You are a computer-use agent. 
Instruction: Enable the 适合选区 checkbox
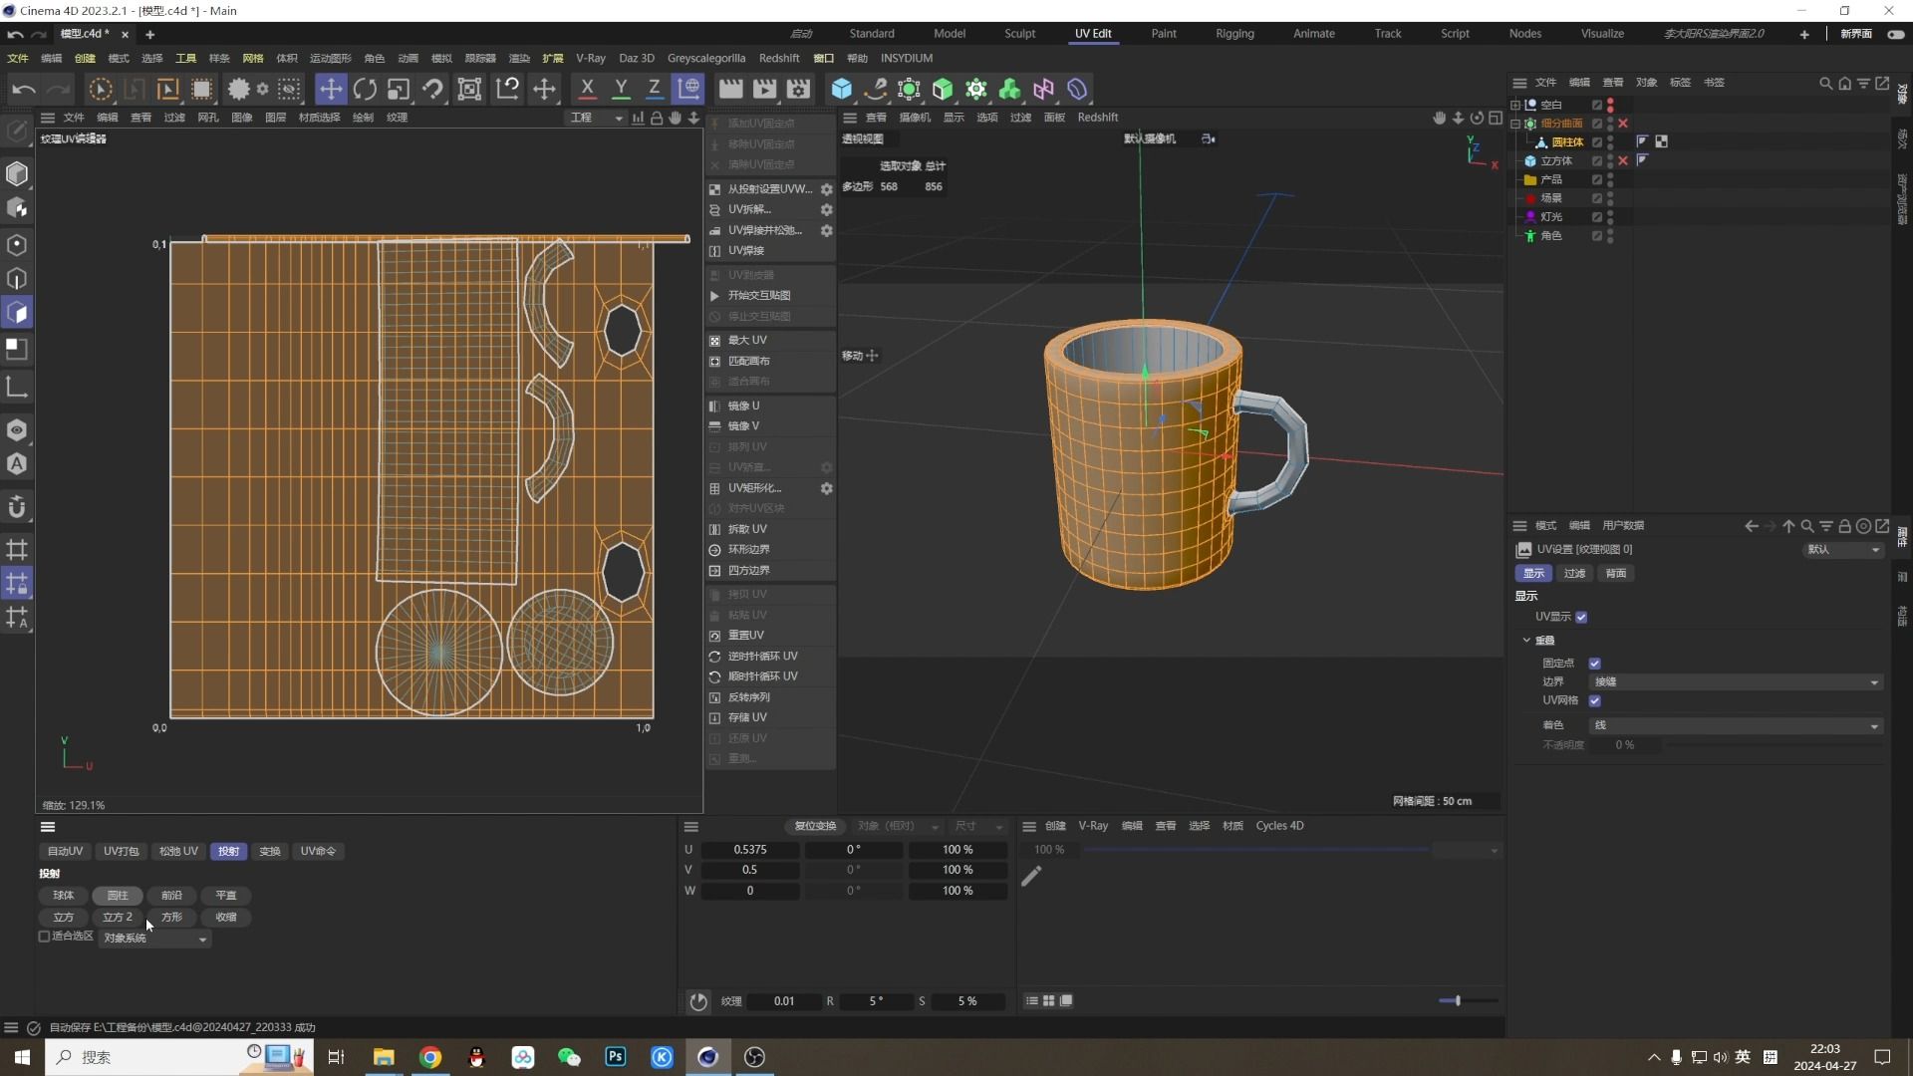(x=45, y=937)
